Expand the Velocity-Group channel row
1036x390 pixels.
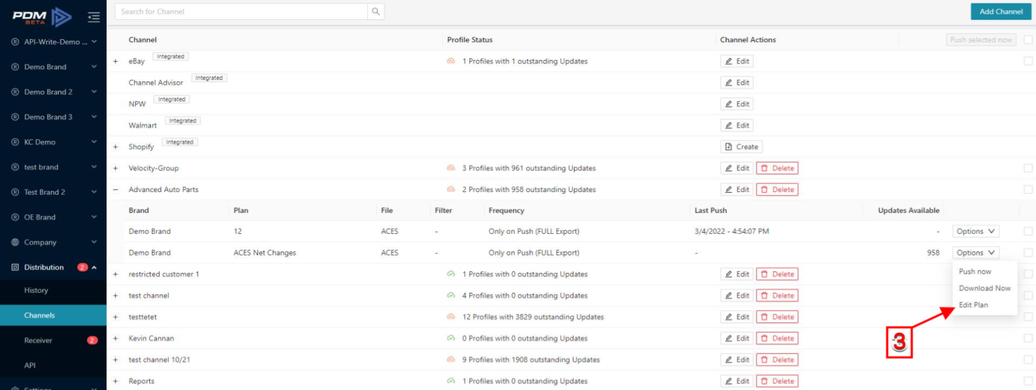pos(116,168)
